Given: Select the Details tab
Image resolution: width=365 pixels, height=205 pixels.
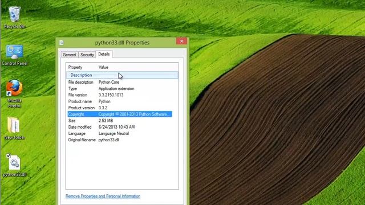Looking at the screenshot, I should coord(104,54).
